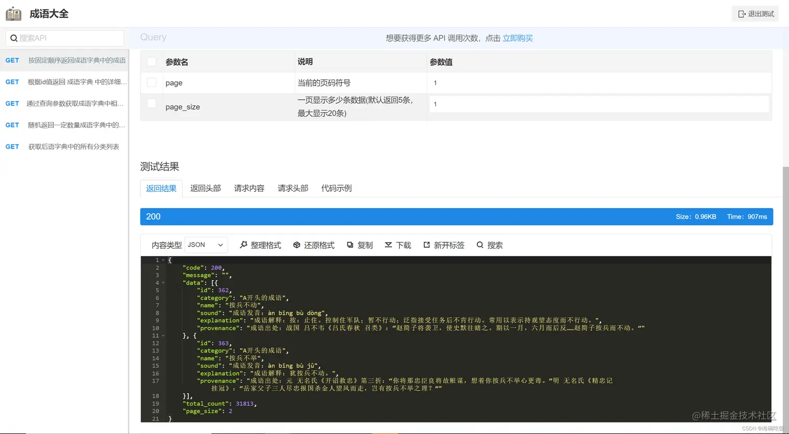Click the 整理格式 format icon
This screenshot has height=434, width=789.
tap(243, 245)
